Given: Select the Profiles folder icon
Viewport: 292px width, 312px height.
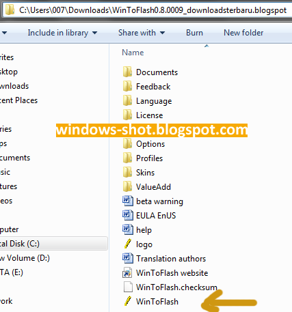Looking at the screenshot, I should (x=127, y=158).
